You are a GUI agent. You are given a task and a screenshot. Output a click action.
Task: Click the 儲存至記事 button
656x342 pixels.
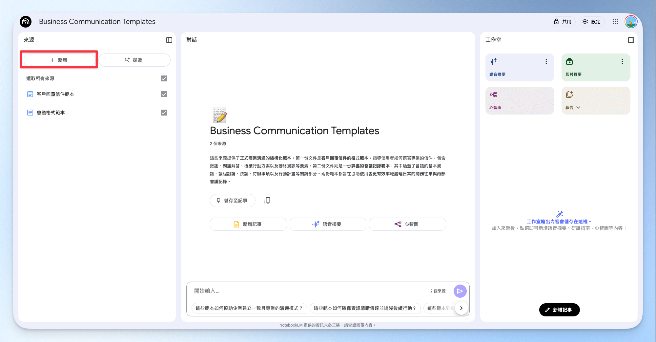(x=233, y=201)
